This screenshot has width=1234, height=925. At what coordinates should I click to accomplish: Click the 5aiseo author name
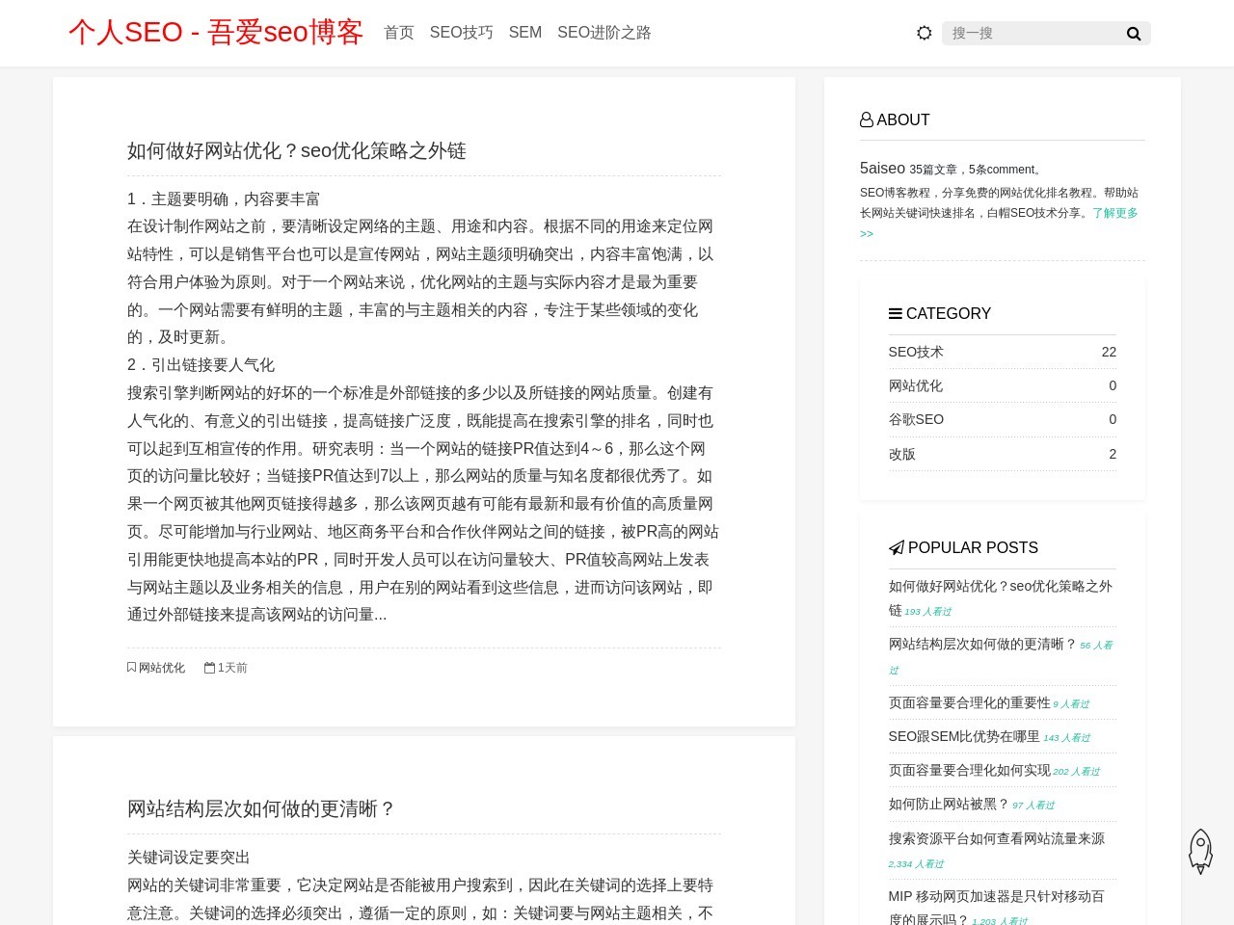tap(882, 168)
